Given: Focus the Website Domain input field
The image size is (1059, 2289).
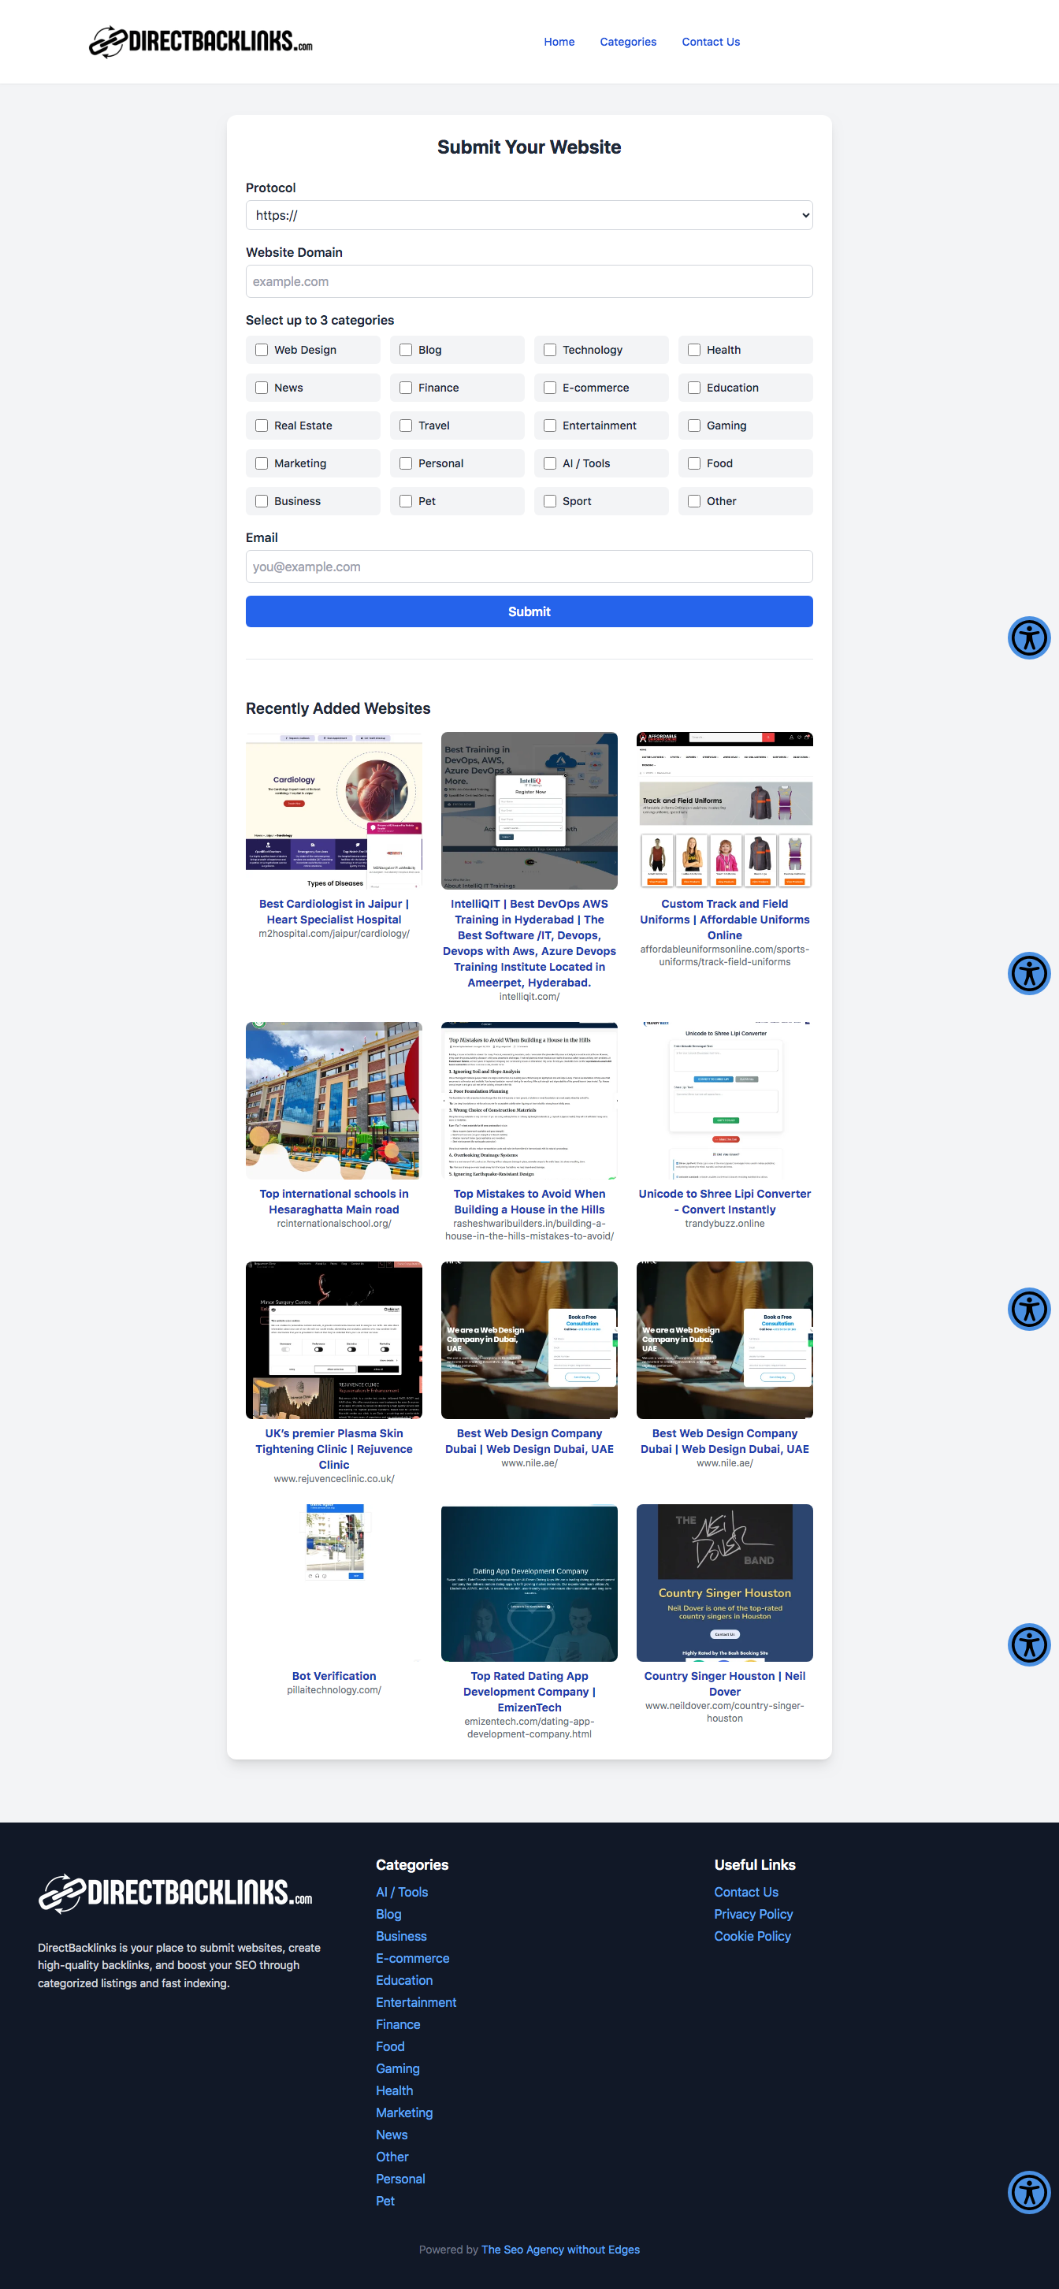Looking at the screenshot, I should (529, 281).
